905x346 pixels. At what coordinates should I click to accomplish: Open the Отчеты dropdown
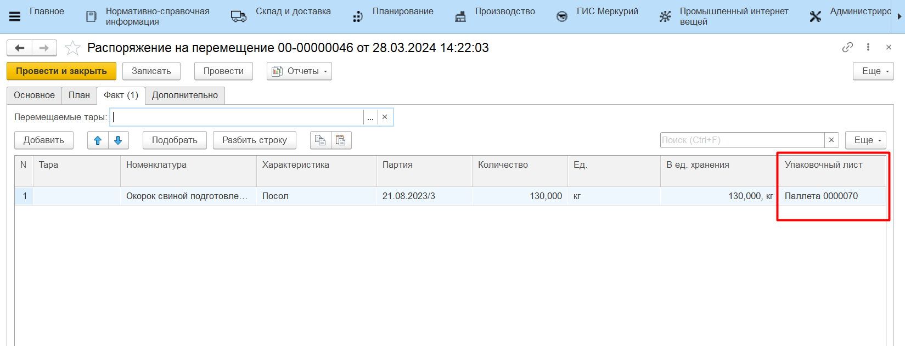pos(299,71)
